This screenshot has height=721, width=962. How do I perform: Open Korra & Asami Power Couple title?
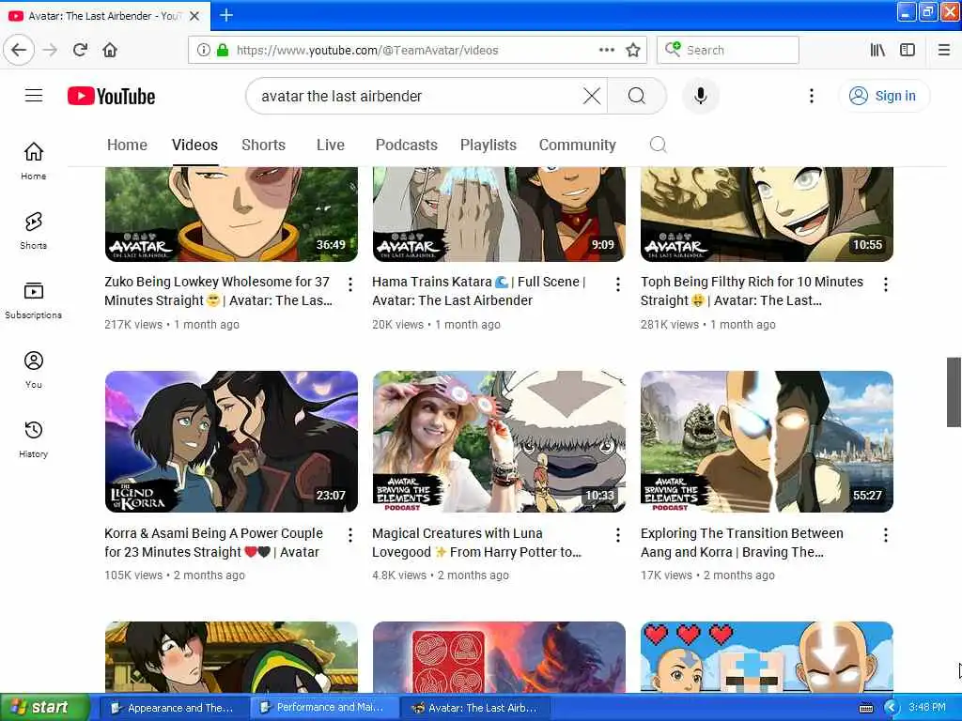point(213,543)
